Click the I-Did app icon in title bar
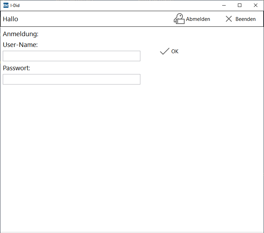 coord(6,5)
